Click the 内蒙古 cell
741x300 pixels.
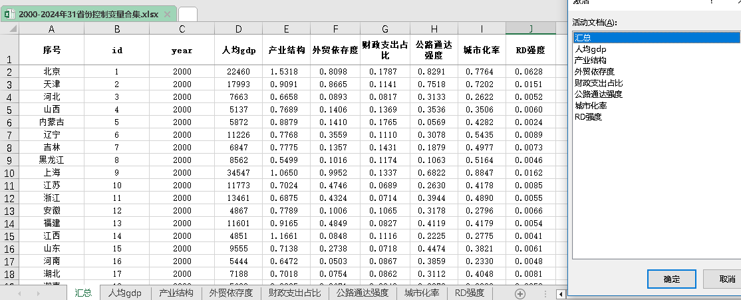[x=51, y=122]
